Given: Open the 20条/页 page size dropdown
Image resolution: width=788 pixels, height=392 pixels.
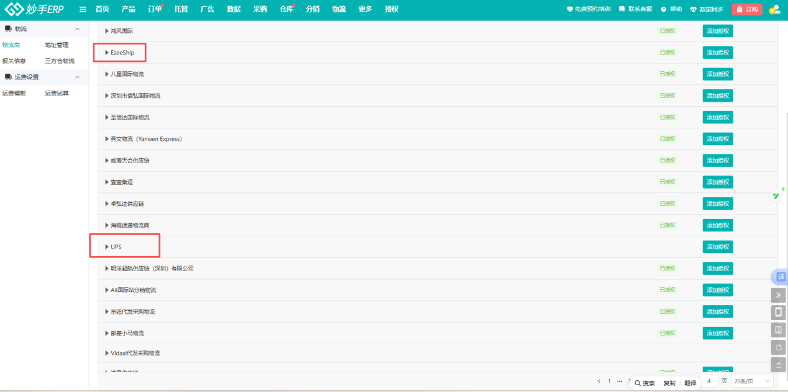Looking at the screenshot, I should pyautogui.click(x=752, y=381).
